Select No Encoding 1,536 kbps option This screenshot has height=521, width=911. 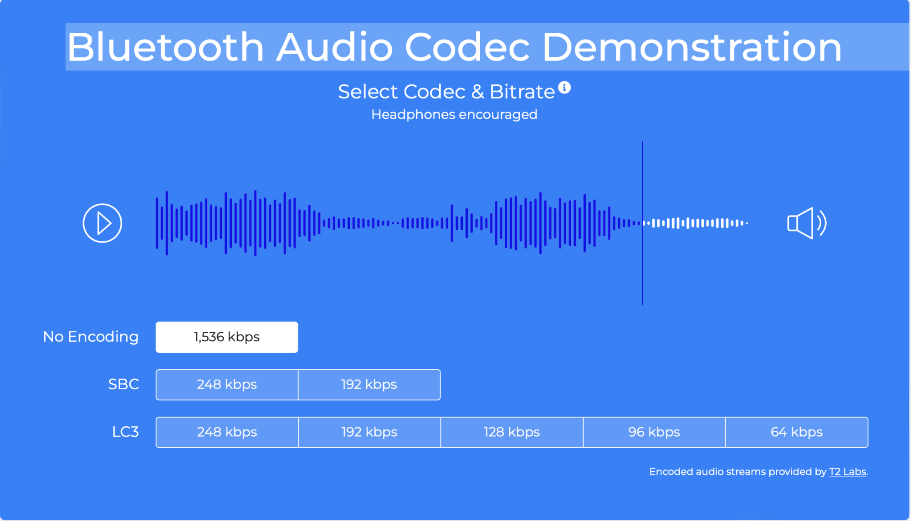pos(227,337)
